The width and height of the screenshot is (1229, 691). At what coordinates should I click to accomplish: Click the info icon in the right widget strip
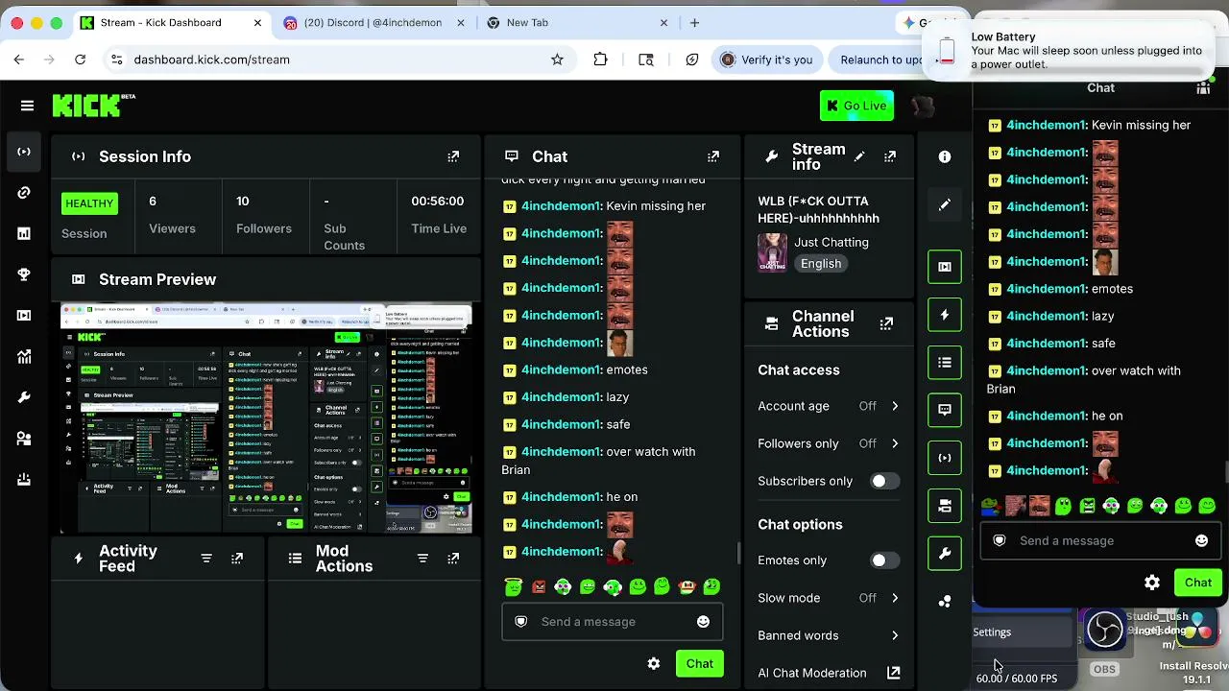click(945, 156)
